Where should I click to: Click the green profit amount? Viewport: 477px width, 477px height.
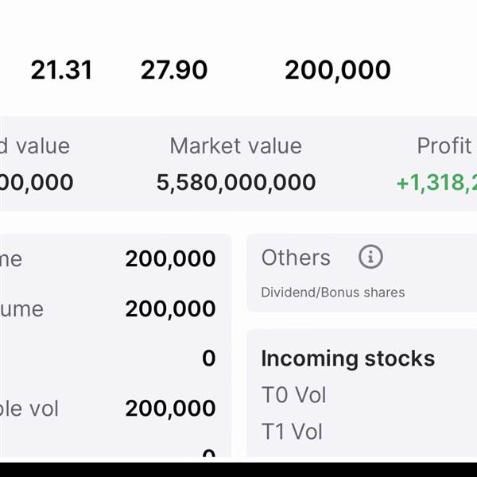click(x=436, y=183)
